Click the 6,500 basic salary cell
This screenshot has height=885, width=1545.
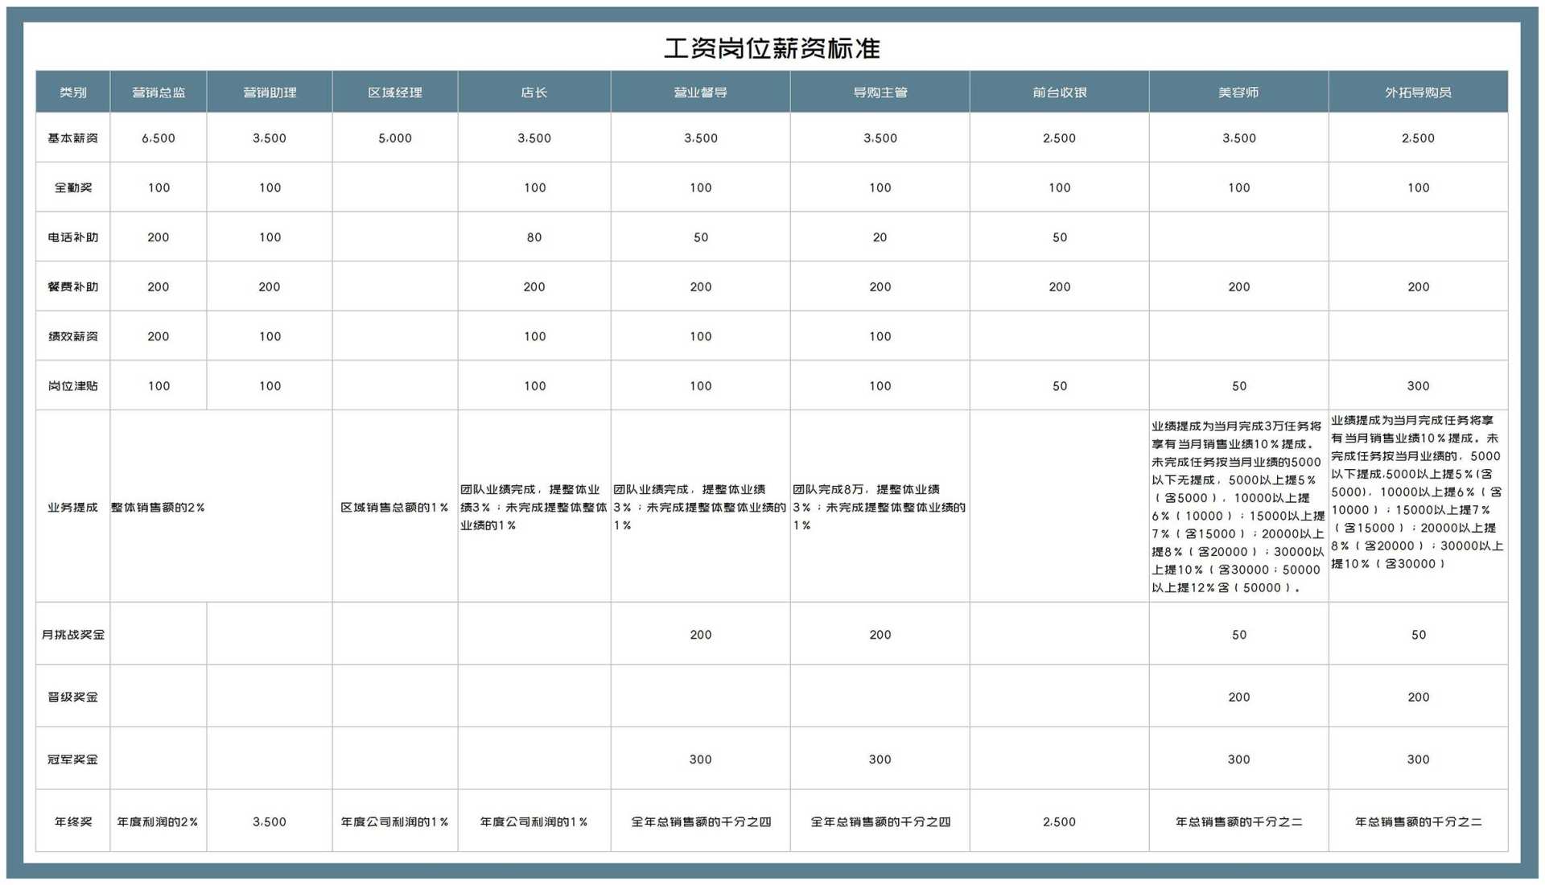(x=158, y=138)
